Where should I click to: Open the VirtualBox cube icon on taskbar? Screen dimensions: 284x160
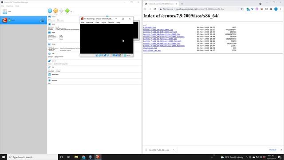(91, 157)
